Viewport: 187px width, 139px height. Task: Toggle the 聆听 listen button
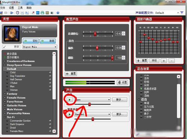pyautogui.click(x=47, y=41)
